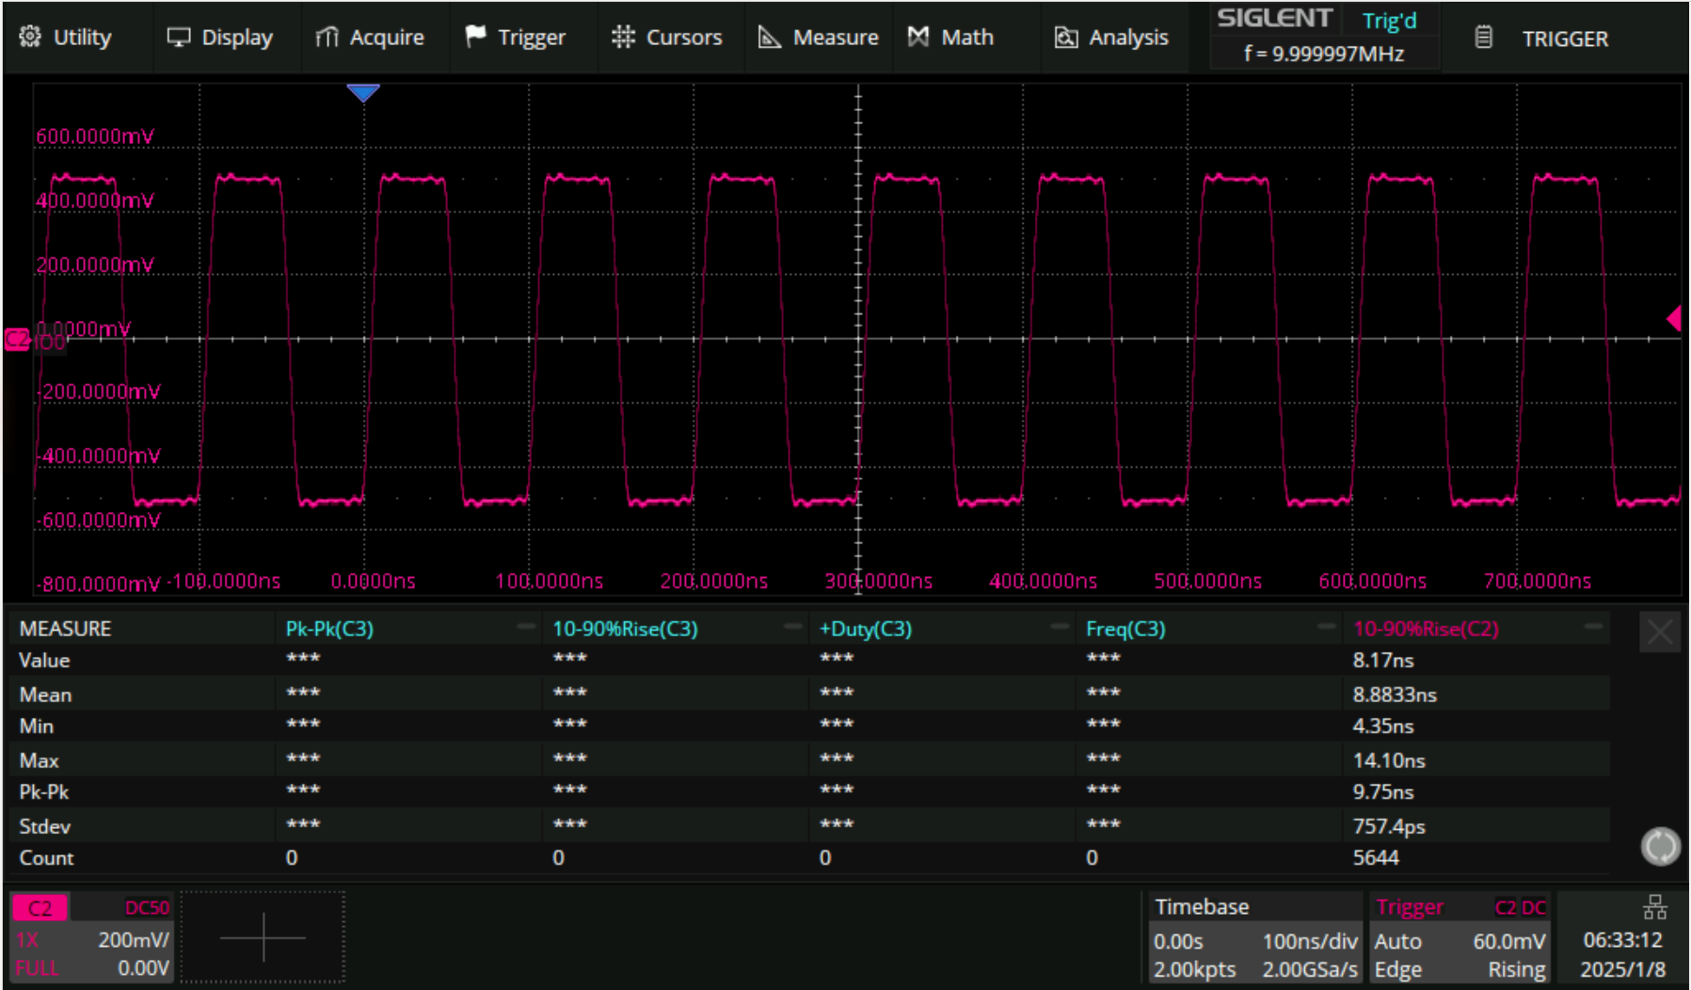Open the C2 channel settings box
The image size is (1691, 990).
[91, 937]
